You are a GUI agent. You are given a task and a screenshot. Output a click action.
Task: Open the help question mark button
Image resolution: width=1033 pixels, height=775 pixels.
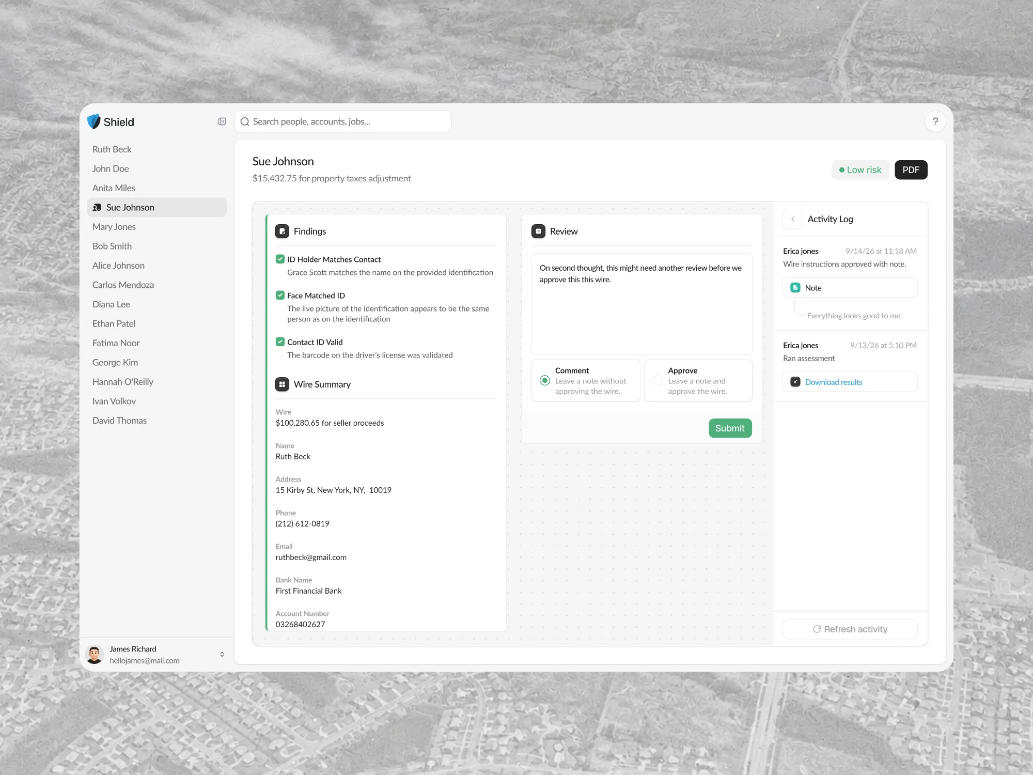(935, 121)
